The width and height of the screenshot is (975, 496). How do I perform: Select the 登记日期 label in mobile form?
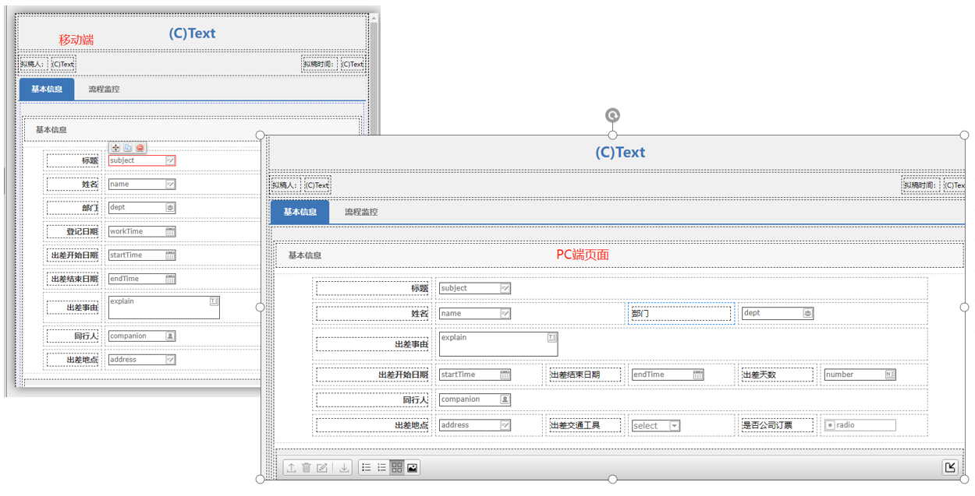[72, 231]
